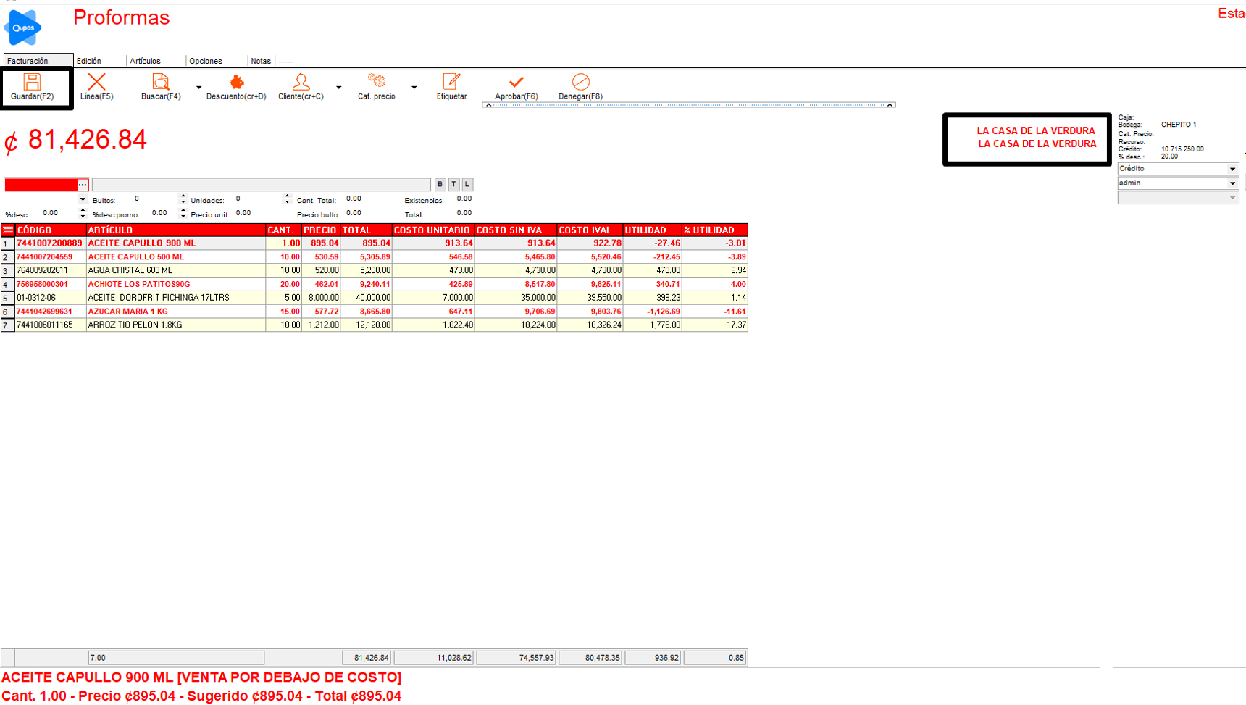Open the Opciones tab
Viewport: 1246px width, 705px height.
[206, 61]
